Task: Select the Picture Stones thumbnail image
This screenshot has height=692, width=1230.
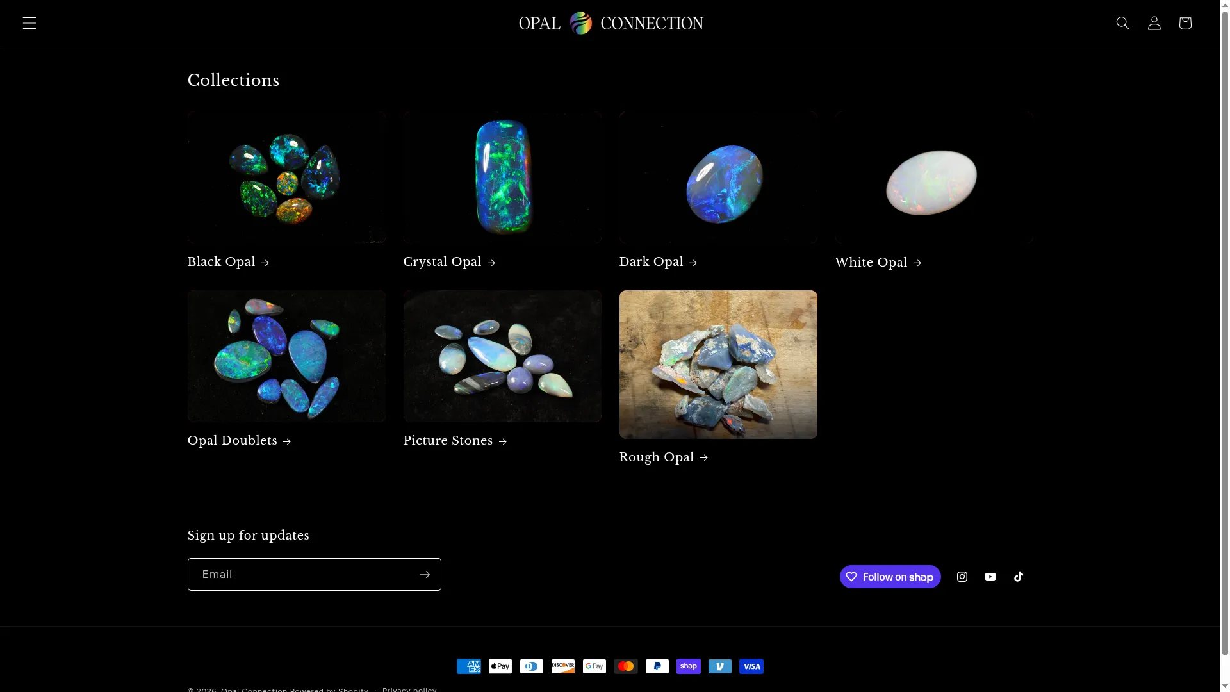Action: tap(502, 356)
